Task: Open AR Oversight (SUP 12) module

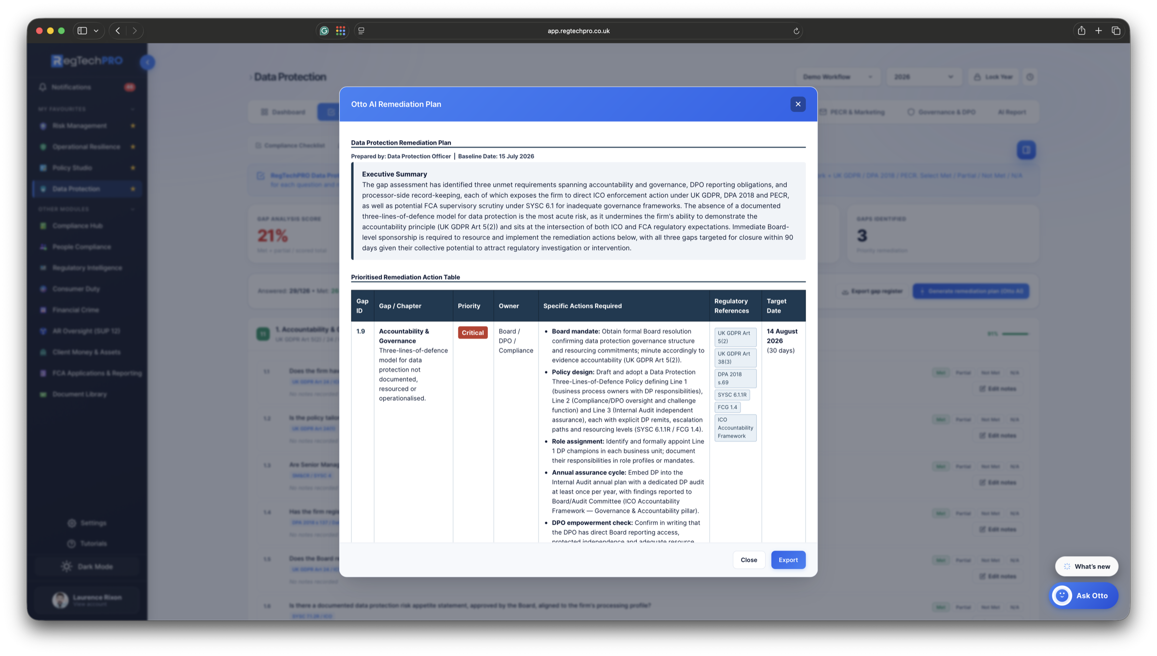Action: 87,331
